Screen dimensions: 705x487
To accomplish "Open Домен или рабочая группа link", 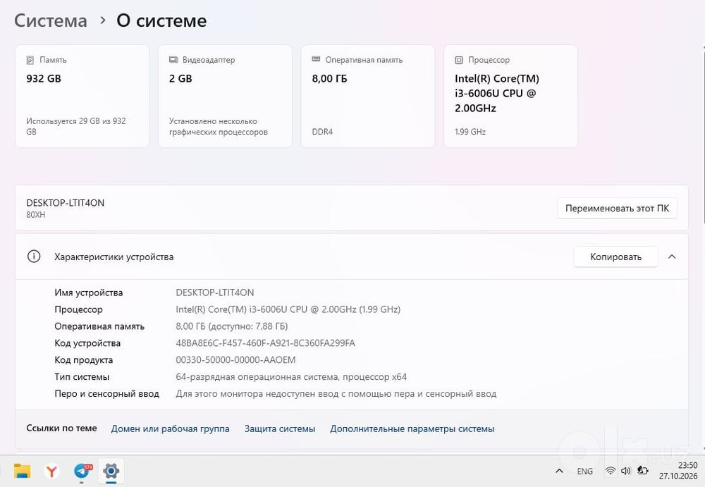I will [170, 429].
